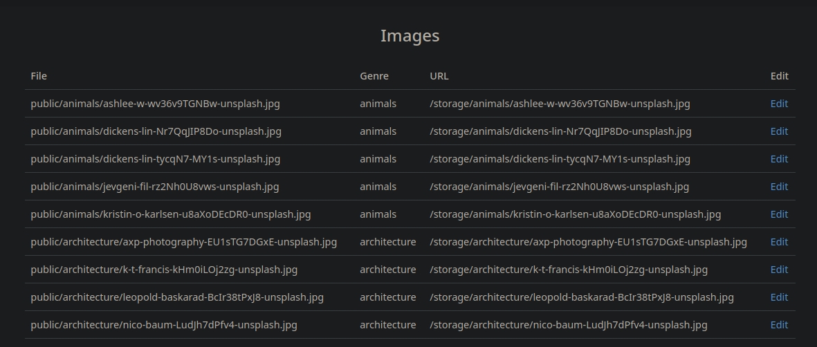This screenshot has height=347, width=817.
Task: Click Edit link for ashlee-w-wv36v9TGNBw image
Action: tap(779, 104)
